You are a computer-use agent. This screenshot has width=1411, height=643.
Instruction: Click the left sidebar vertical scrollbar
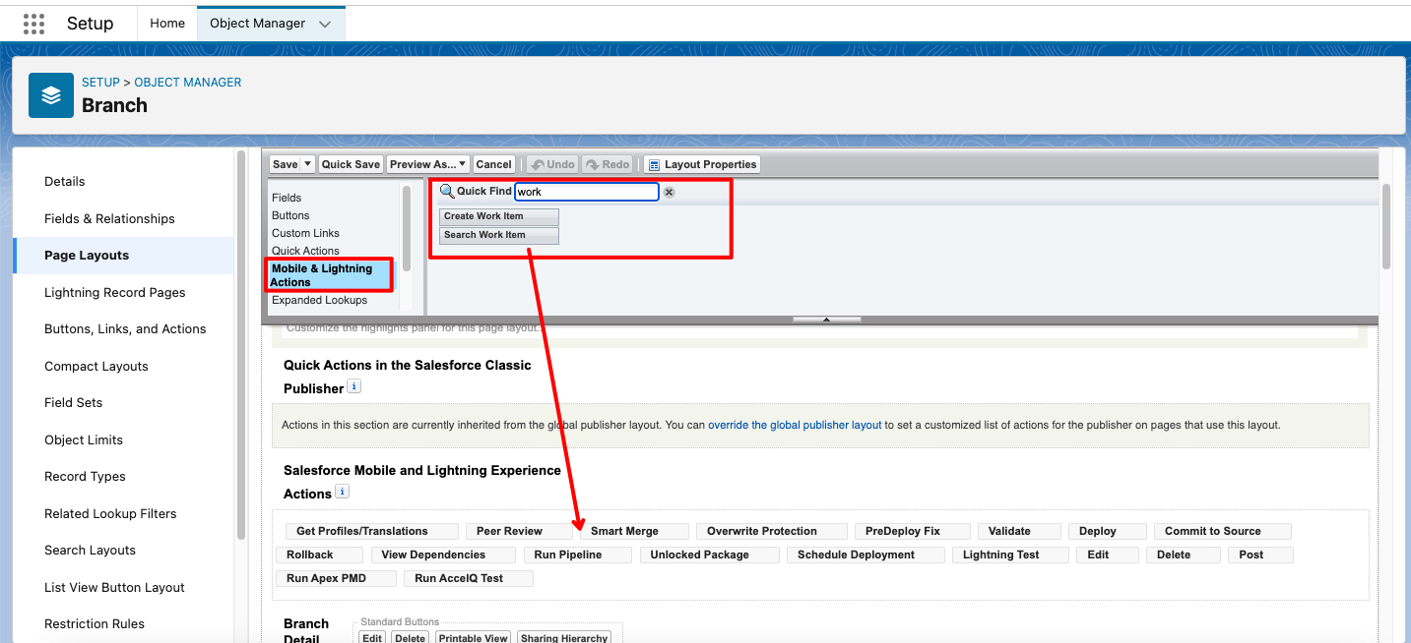coord(241,344)
